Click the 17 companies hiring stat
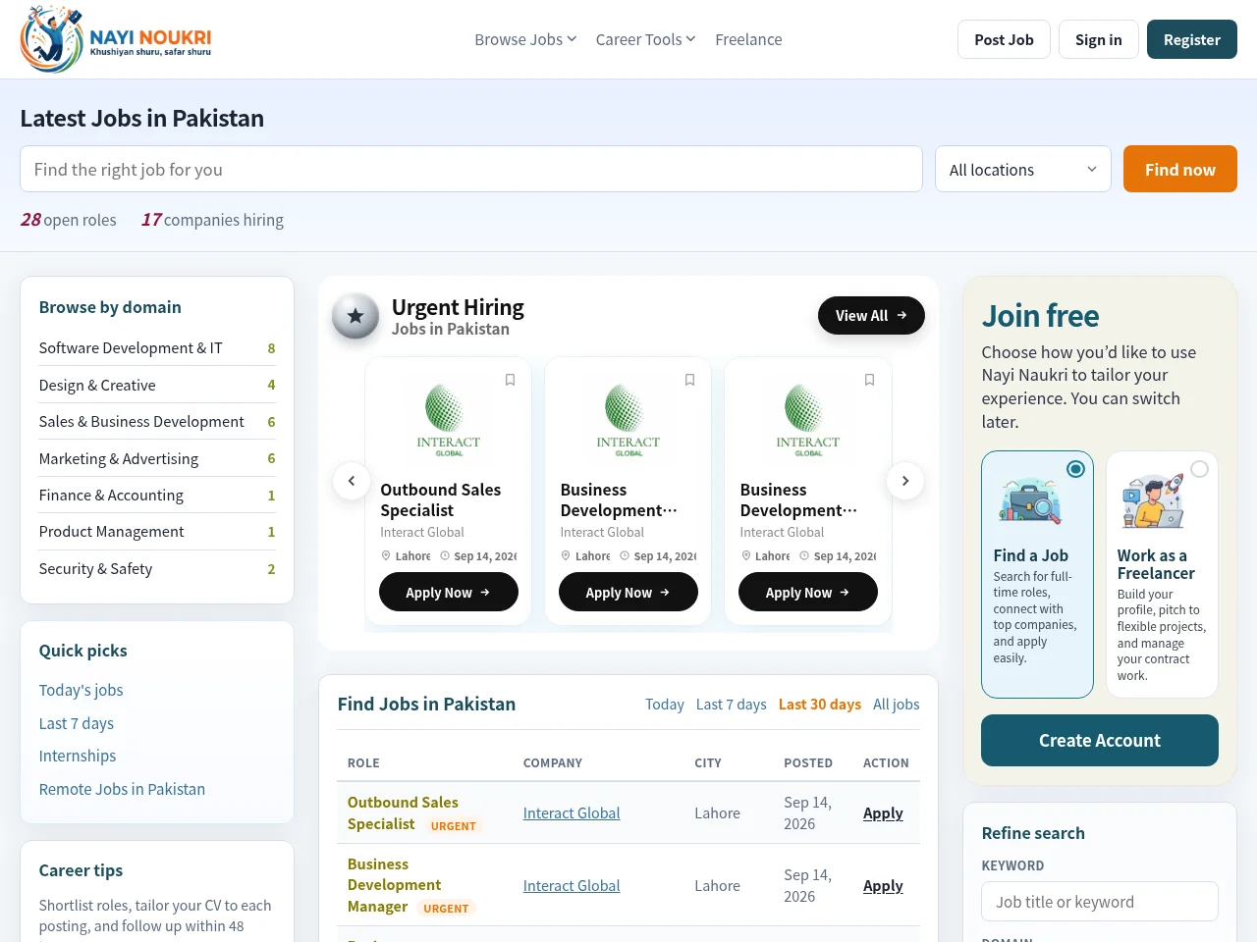 (x=212, y=220)
